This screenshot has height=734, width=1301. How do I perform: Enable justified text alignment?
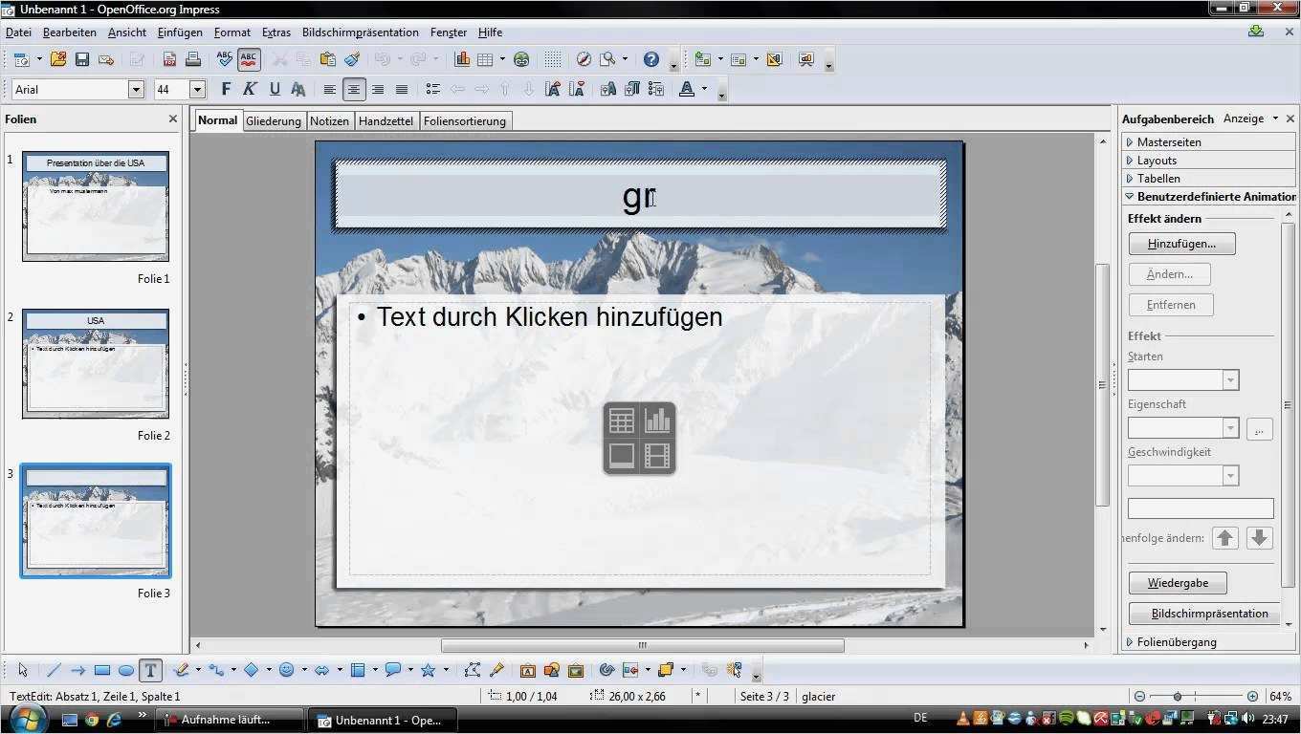point(402,89)
